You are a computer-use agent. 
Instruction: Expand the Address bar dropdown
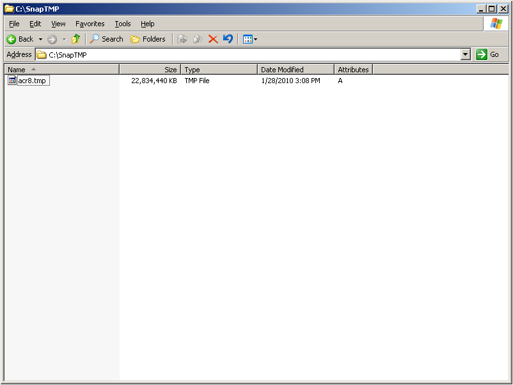[465, 54]
